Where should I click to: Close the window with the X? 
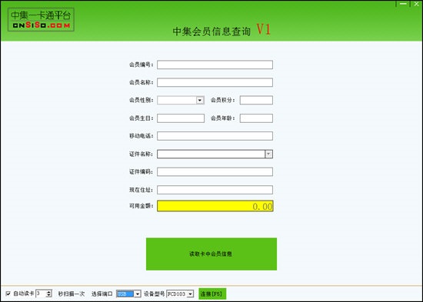point(416,4)
